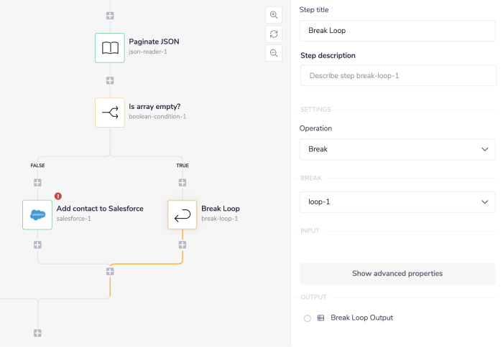Expand the loop-1 dropdown
Image resolution: width=503 pixels, height=347 pixels.
(x=397, y=202)
